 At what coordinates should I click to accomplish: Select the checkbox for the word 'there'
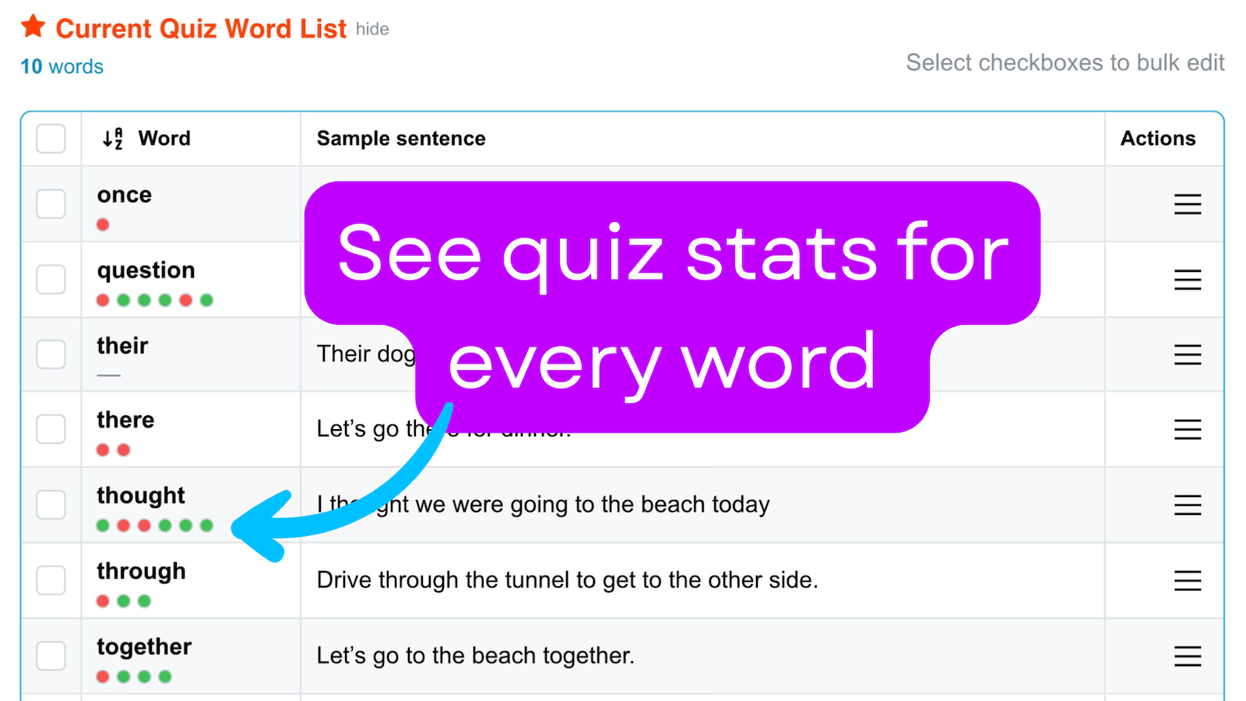pyautogui.click(x=51, y=429)
